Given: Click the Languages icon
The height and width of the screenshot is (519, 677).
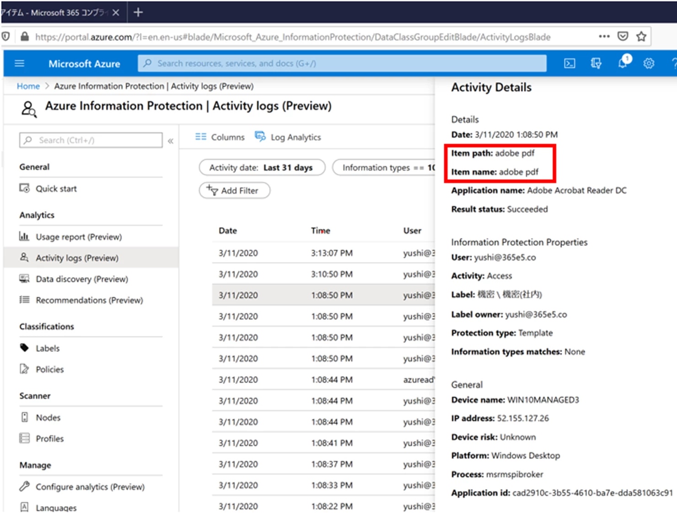Looking at the screenshot, I should [x=25, y=507].
